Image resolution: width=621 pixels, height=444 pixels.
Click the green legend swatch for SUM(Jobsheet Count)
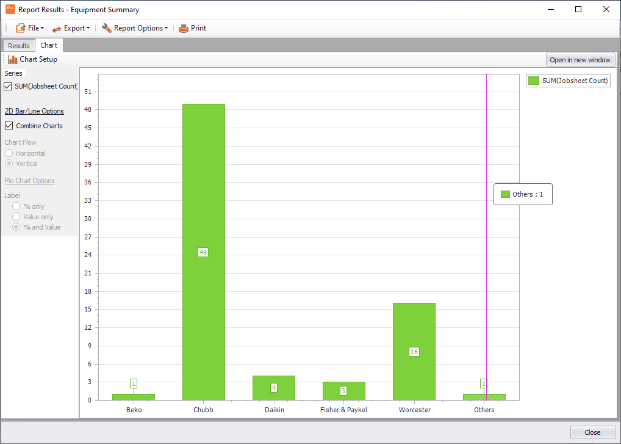pyautogui.click(x=534, y=81)
